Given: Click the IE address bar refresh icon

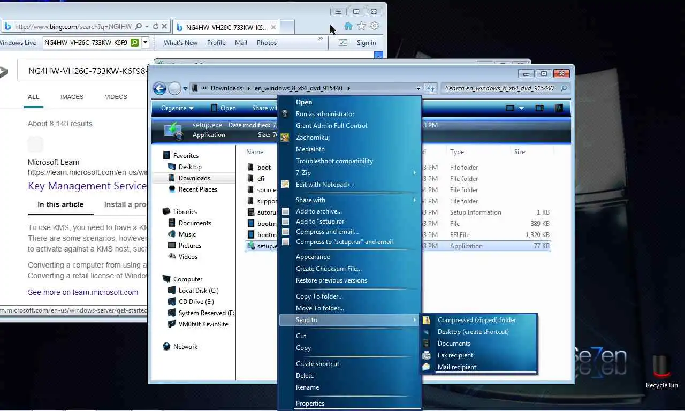Looking at the screenshot, I should [156, 26].
